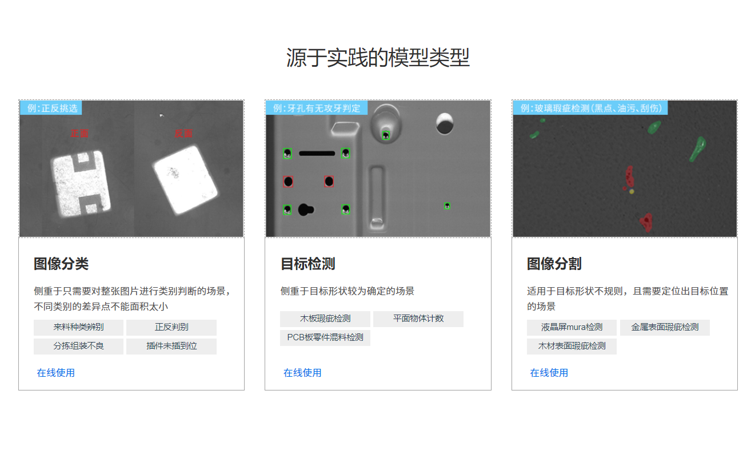Click the 正反判别 tag
The image size is (751, 451).
[171, 328]
